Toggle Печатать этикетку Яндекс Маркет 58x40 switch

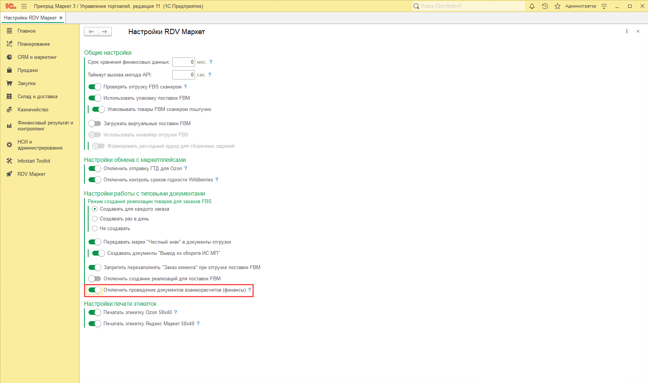coord(95,324)
